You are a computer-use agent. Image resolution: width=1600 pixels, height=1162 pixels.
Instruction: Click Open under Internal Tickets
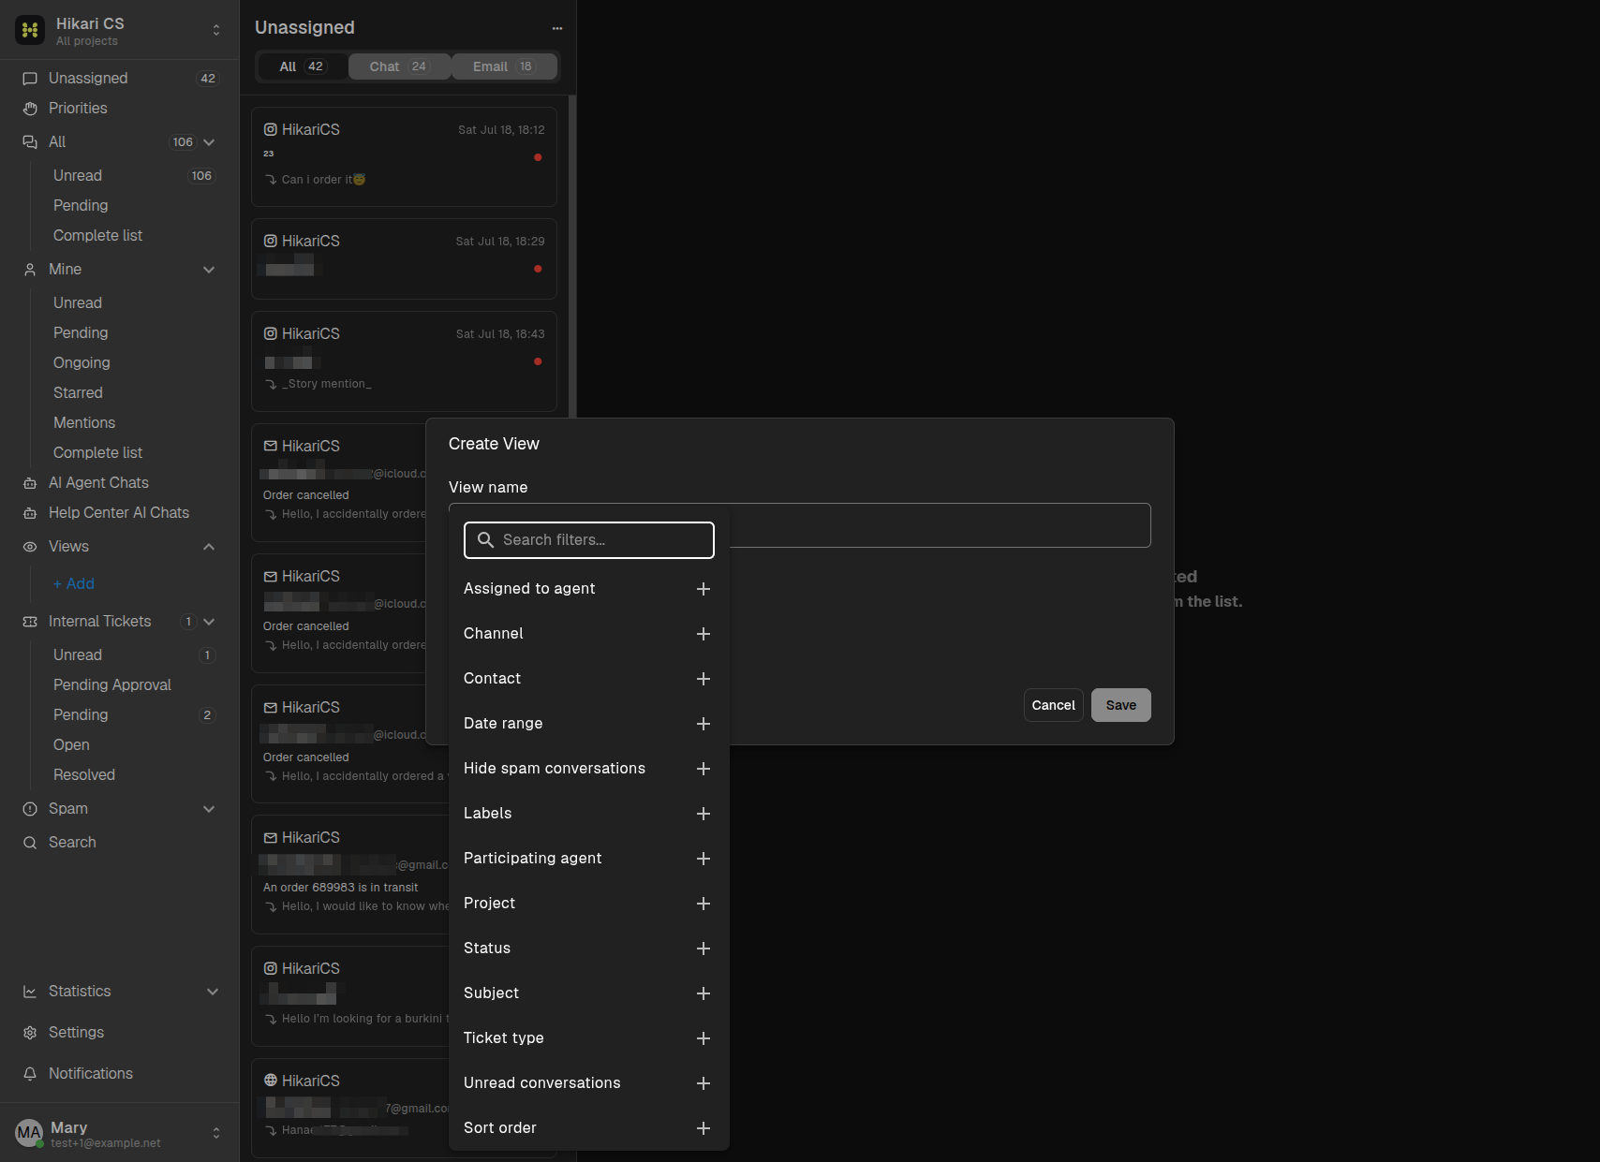[x=71, y=745]
